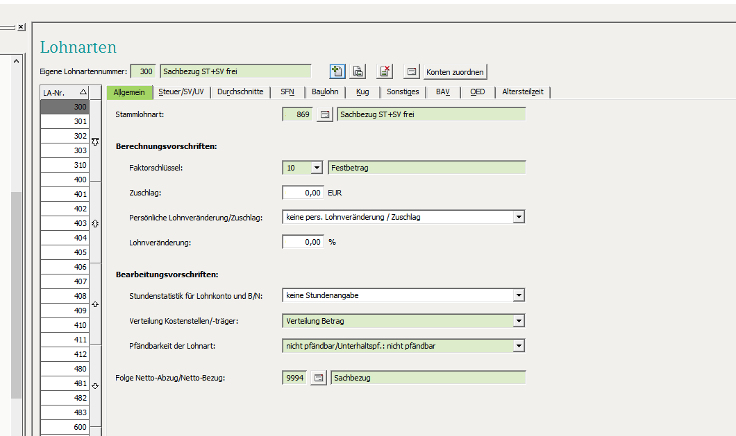The width and height of the screenshot is (736, 436).
Task: Click the up-arrow icon beside row 403
Action: pos(95,223)
